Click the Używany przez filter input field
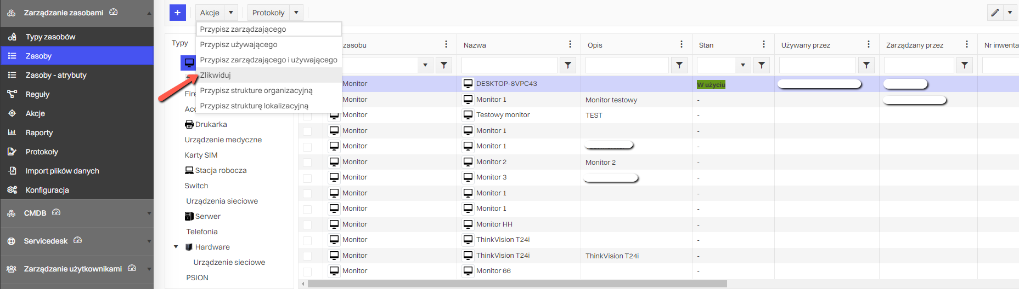The width and height of the screenshot is (1019, 289). 818,65
